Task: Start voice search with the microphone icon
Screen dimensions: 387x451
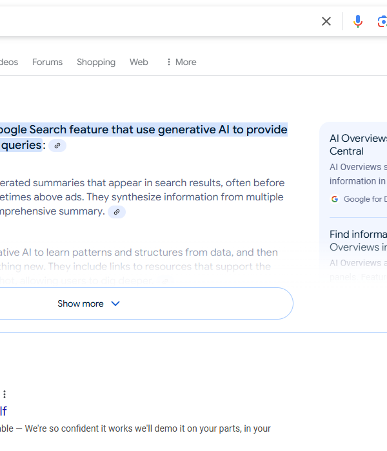Action: pos(358,21)
